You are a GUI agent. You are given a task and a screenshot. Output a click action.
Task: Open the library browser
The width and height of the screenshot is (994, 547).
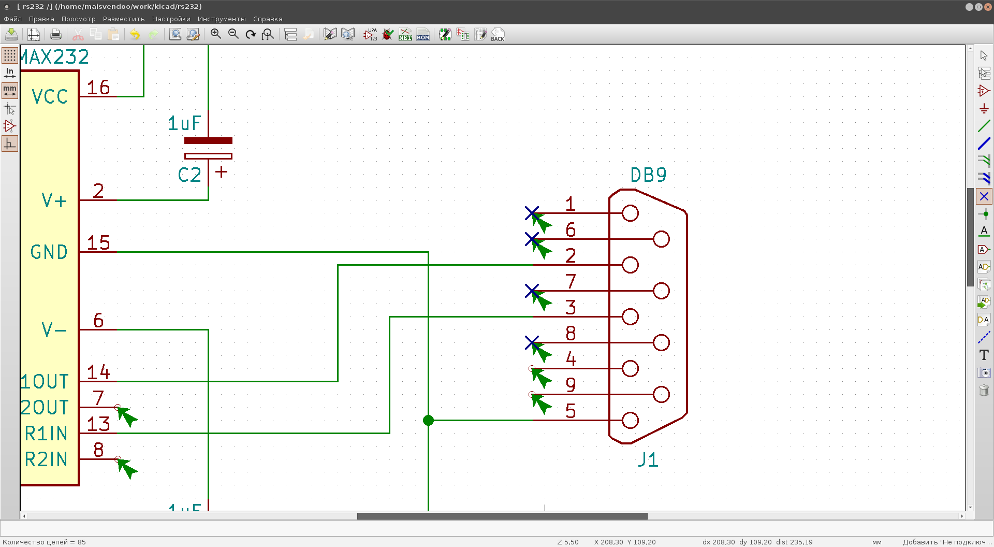[x=348, y=34]
